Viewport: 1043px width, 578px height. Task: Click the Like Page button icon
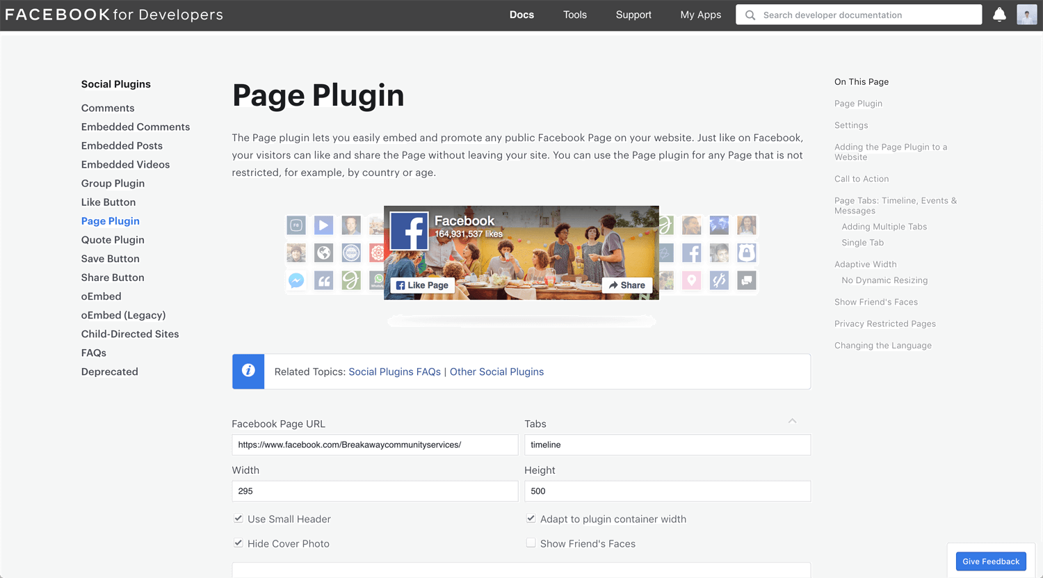click(x=422, y=285)
